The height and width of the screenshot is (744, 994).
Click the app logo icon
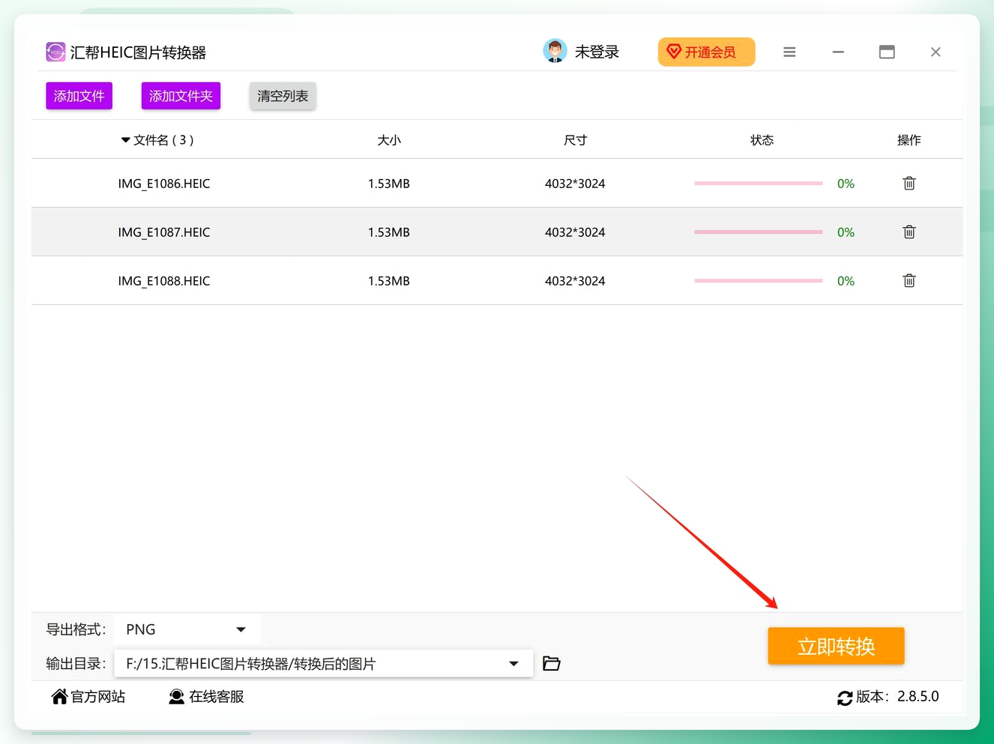pyautogui.click(x=55, y=52)
